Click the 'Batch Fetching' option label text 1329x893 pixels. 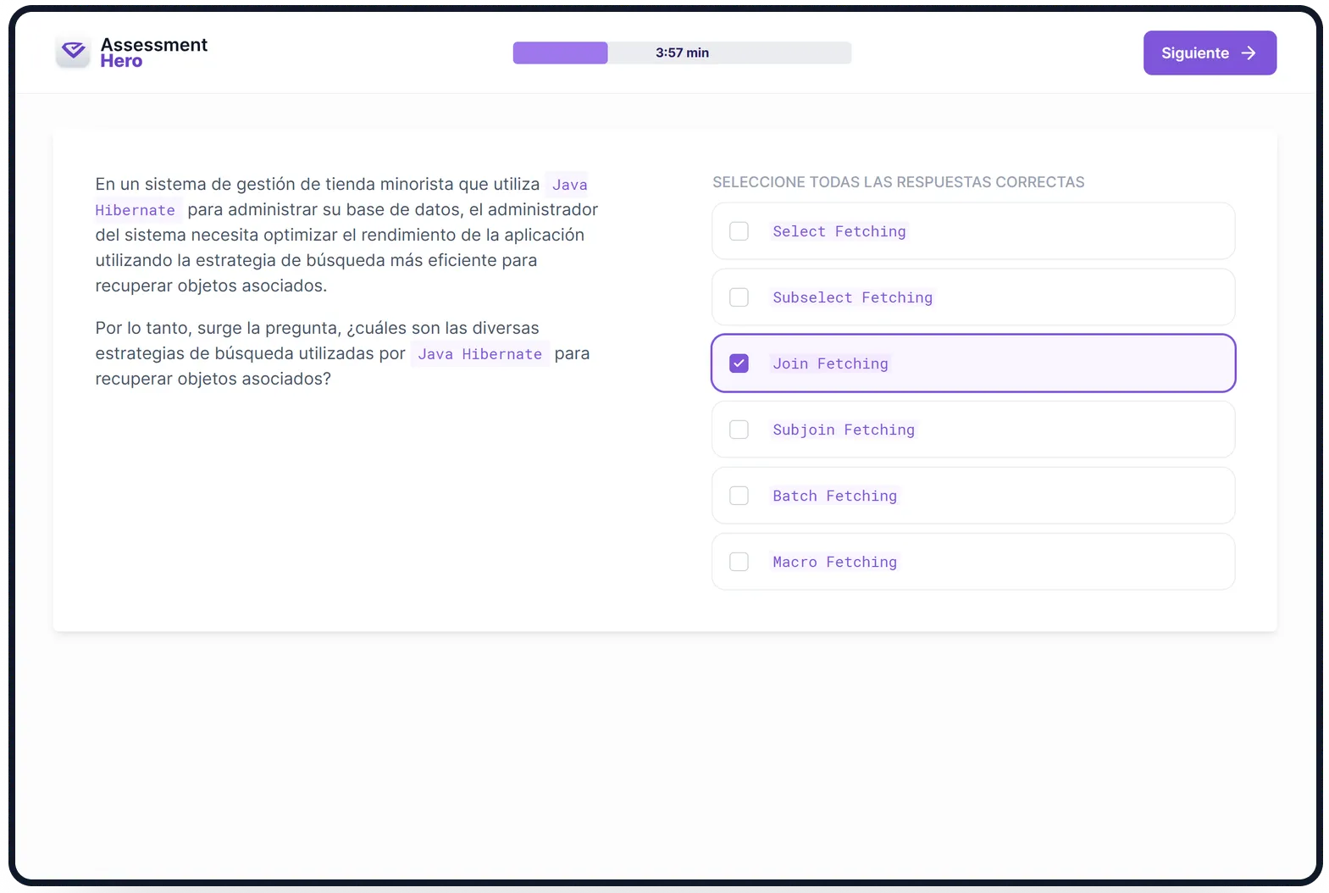click(x=834, y=496)
